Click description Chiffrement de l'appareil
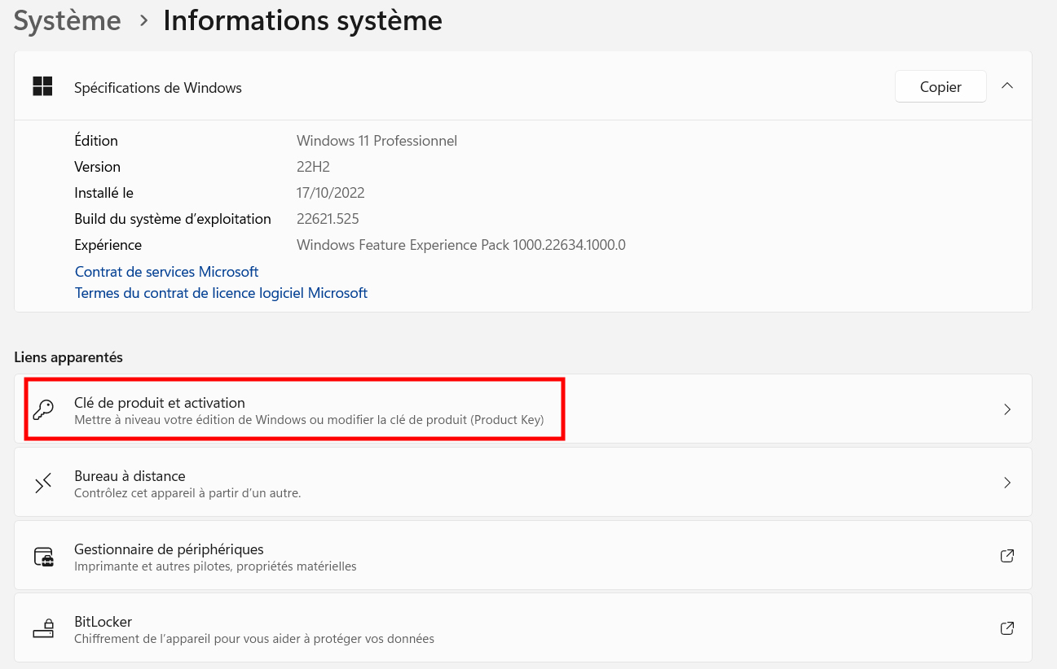The image size is (1057, 669). pyautogui.click(x=254, y=639)
